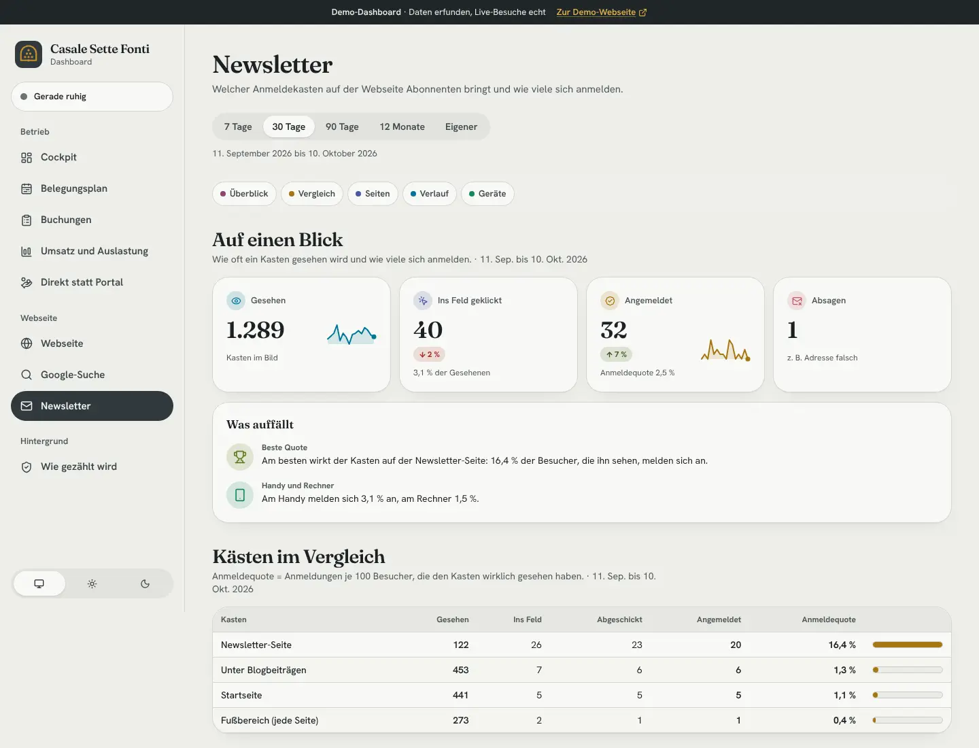Click the mail icon on Absagen card
The height and width of the screenshot is (748, 979).
[797, 301]
